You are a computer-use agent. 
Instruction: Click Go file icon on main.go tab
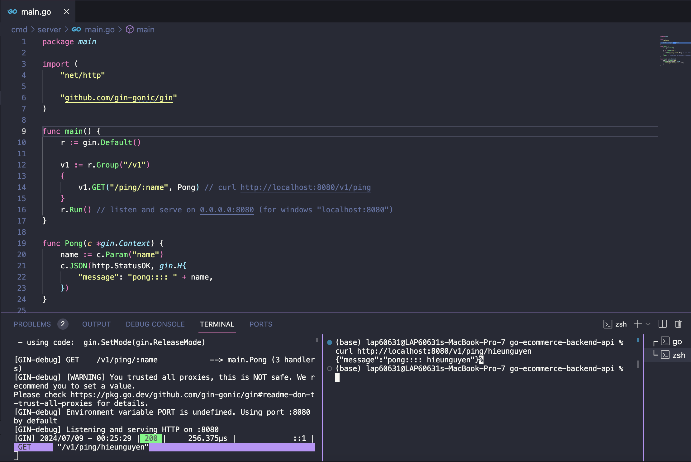12,12
